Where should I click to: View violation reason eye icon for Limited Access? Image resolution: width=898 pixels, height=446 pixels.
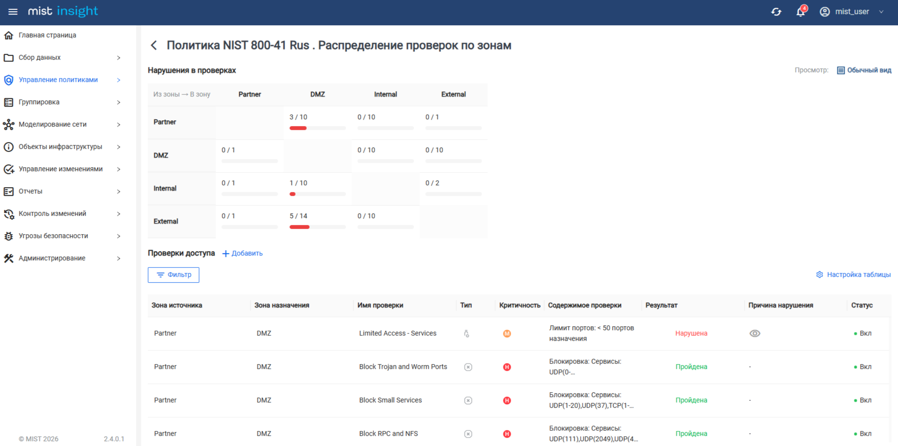point(755,334)
